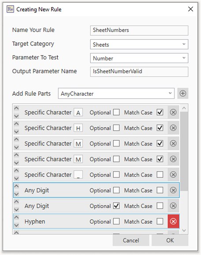This screenshot has height=255, width=201.
Task: Delete the first Specific Character M row
Action: [x=173, y=143]
